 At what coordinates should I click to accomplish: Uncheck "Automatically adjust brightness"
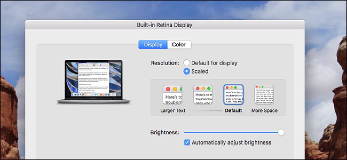click(187, 142)
